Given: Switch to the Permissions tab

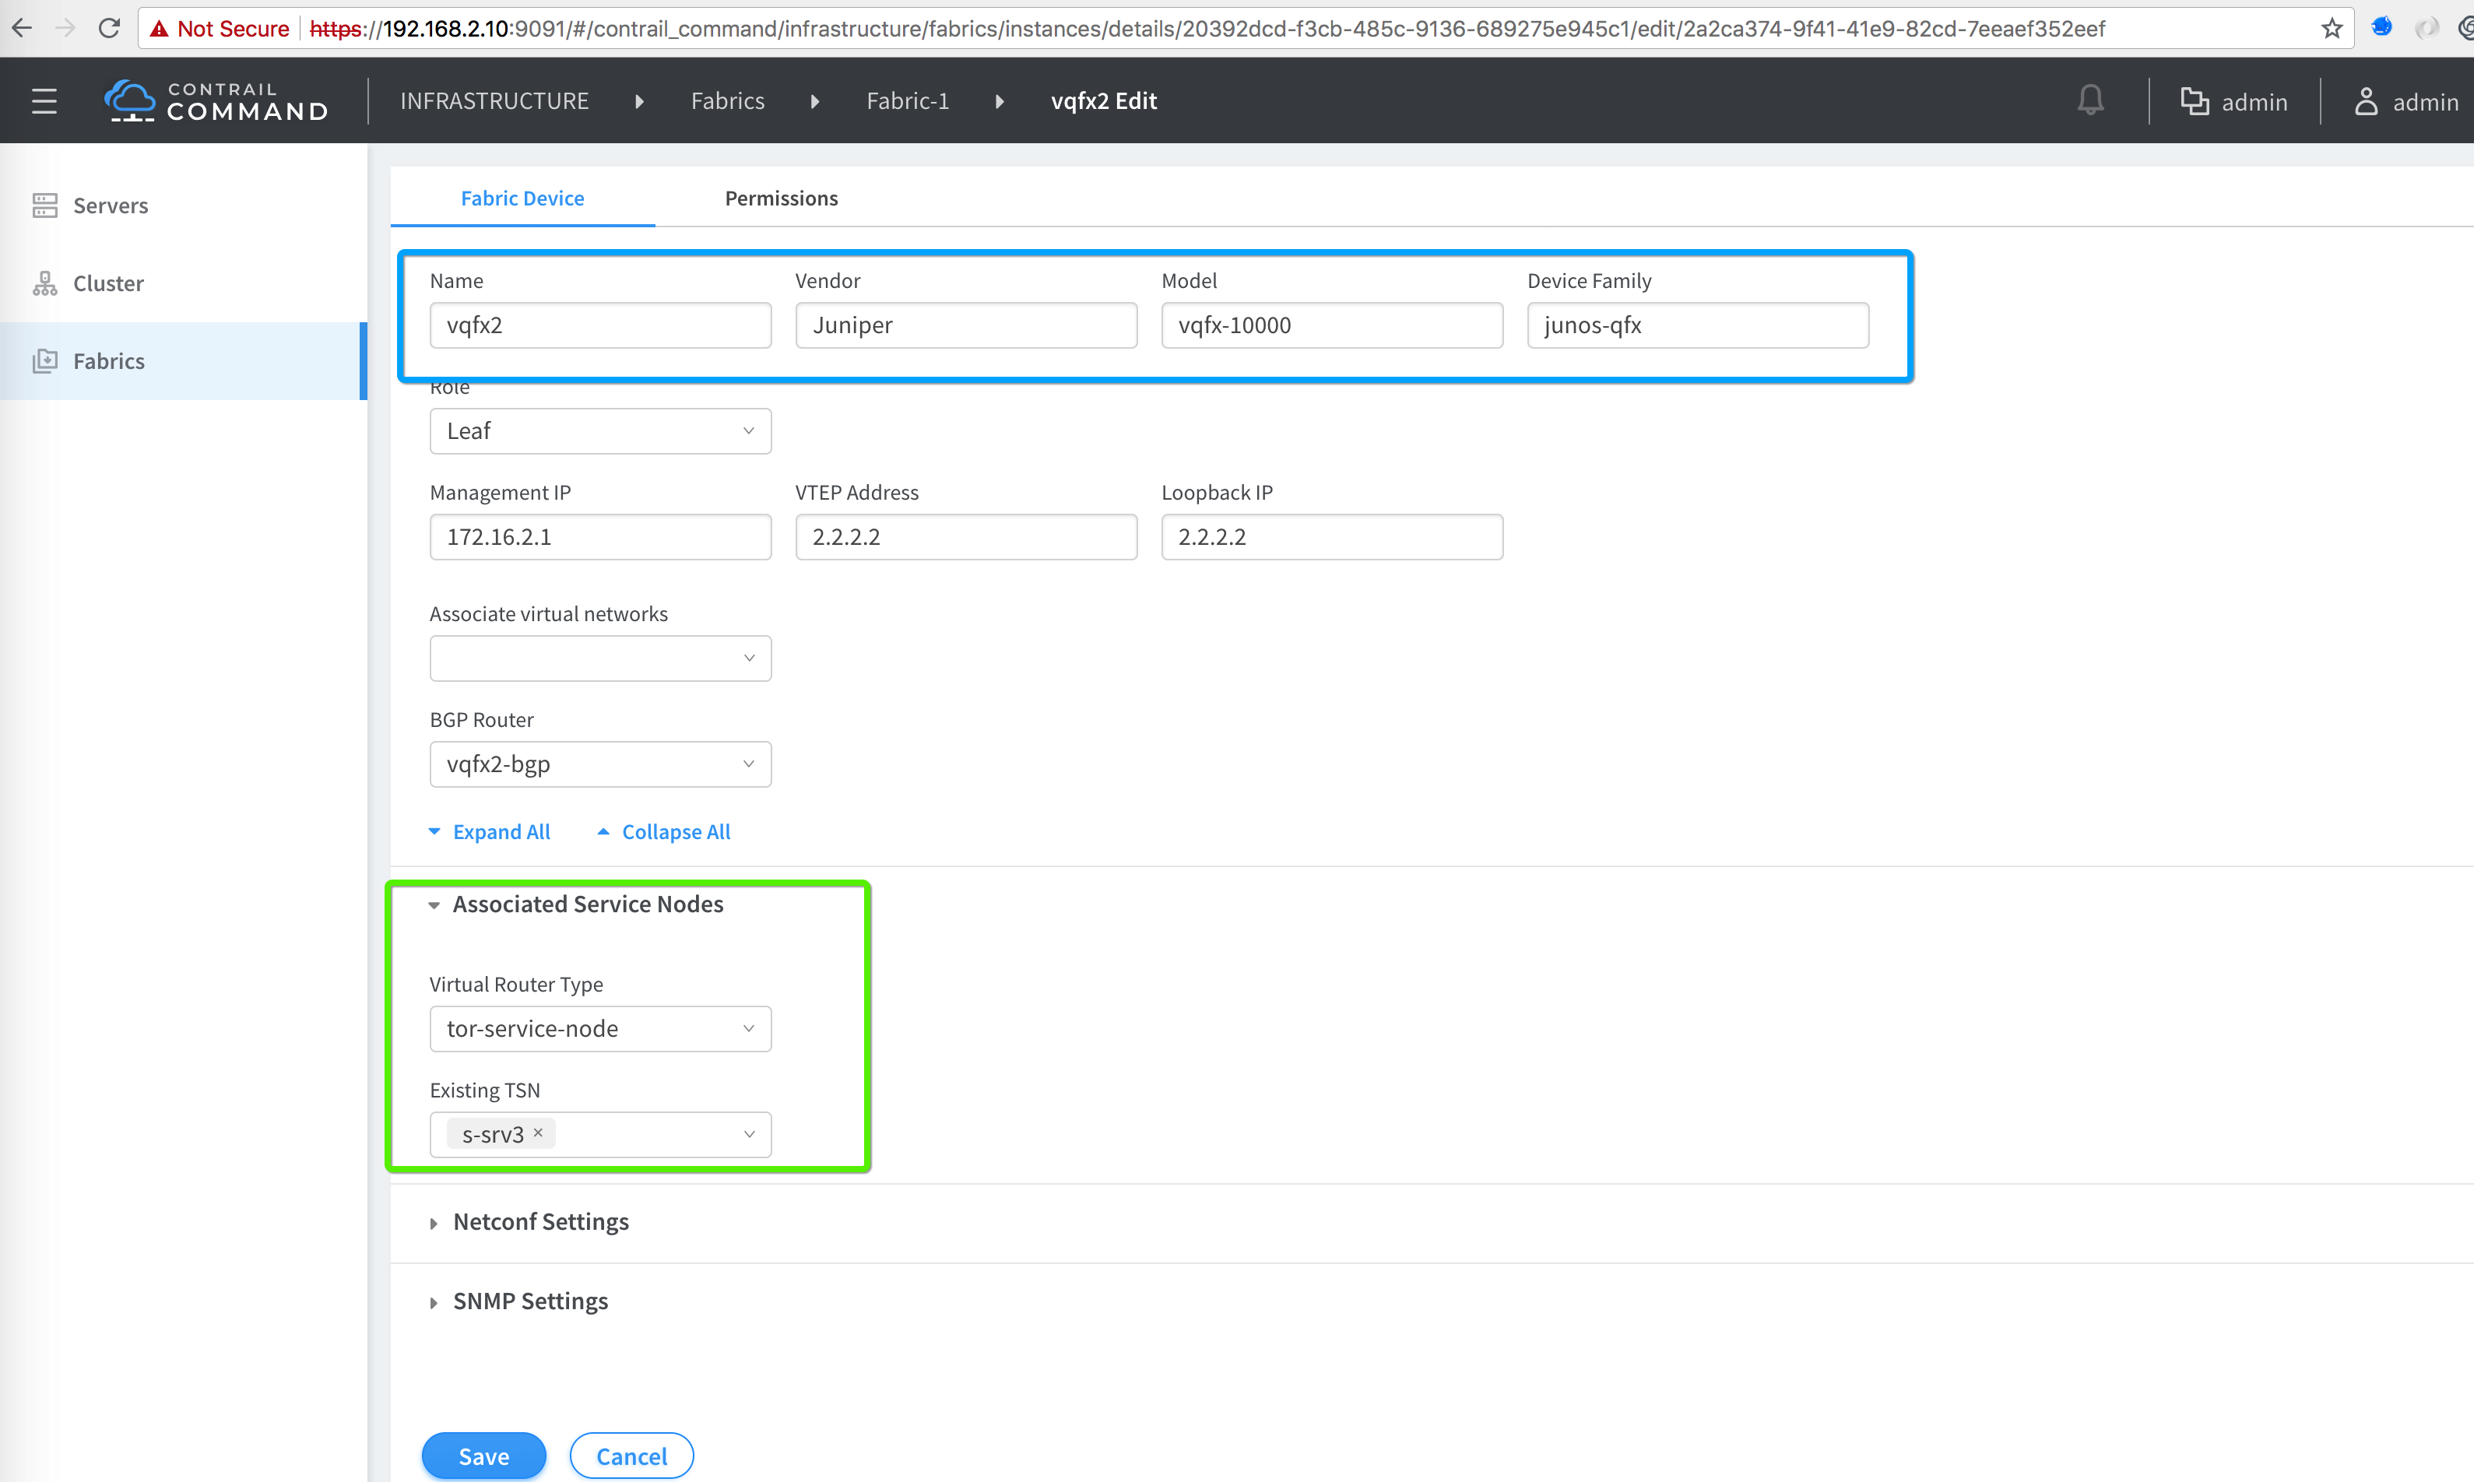Looking at the screenshot, I should [781, 198].
